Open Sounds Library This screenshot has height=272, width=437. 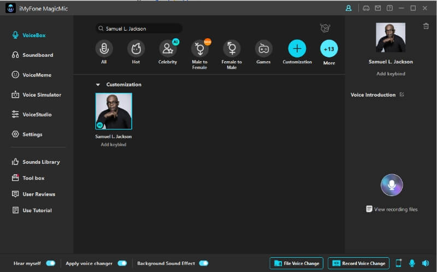pos(36,162)
